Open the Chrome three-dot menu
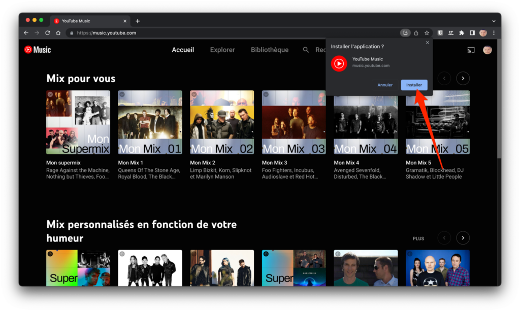 494,33
